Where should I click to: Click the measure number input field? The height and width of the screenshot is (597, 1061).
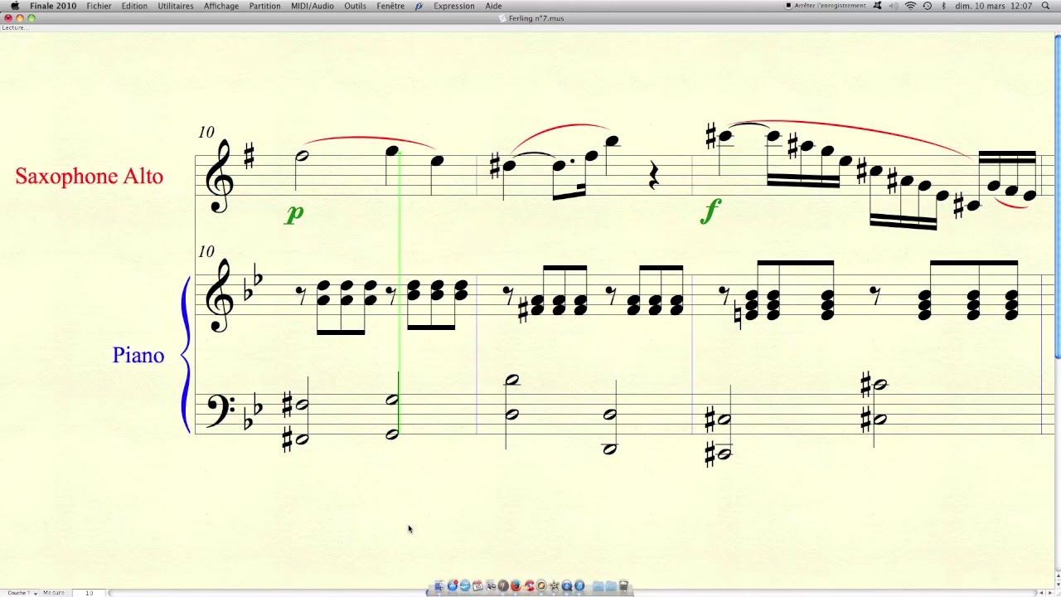[90, 593]
